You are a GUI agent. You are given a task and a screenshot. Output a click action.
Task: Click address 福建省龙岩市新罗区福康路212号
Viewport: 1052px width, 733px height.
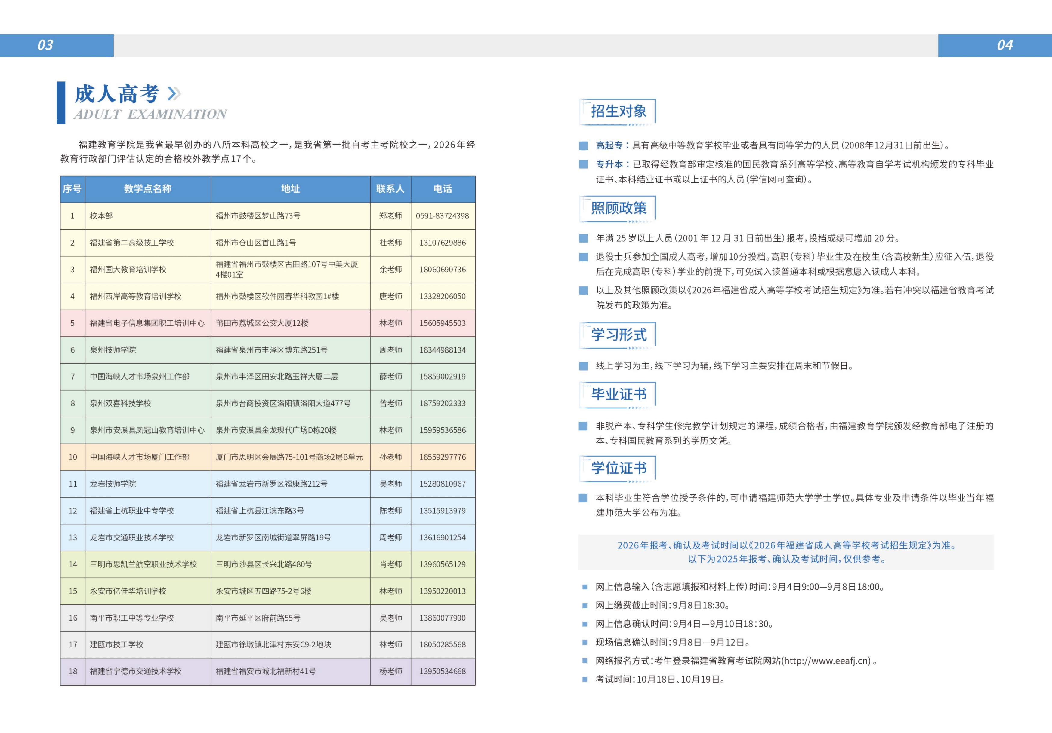click(272, 484)
